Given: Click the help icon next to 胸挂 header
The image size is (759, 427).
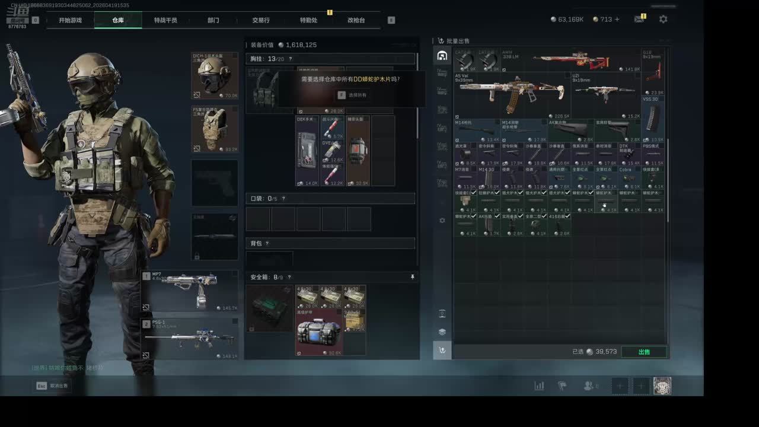Looking at the screenshot, I should pos(290,59).
